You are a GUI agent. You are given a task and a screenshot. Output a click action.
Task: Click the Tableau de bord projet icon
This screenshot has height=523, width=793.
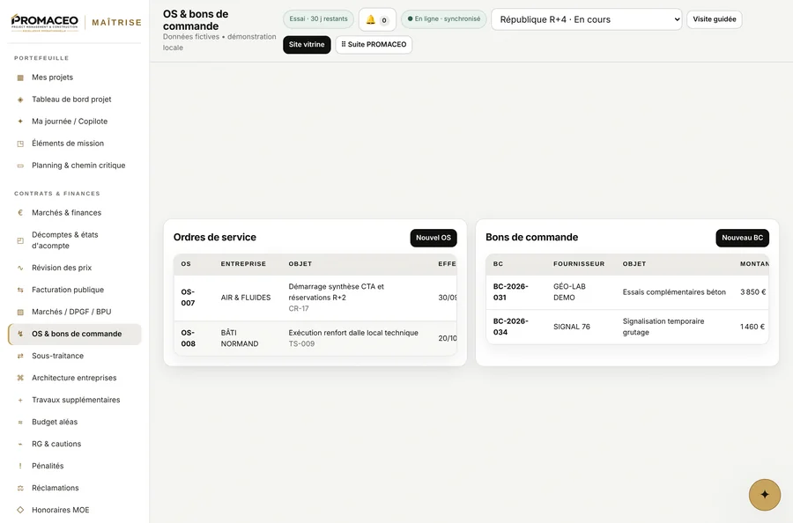[x=20, y=99]
